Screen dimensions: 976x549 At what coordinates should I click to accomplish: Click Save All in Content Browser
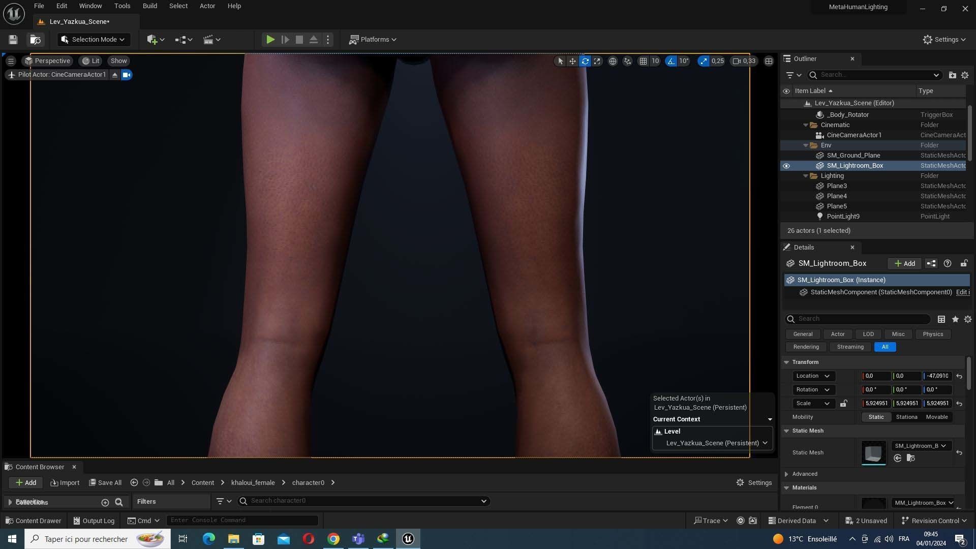point(105,482)
